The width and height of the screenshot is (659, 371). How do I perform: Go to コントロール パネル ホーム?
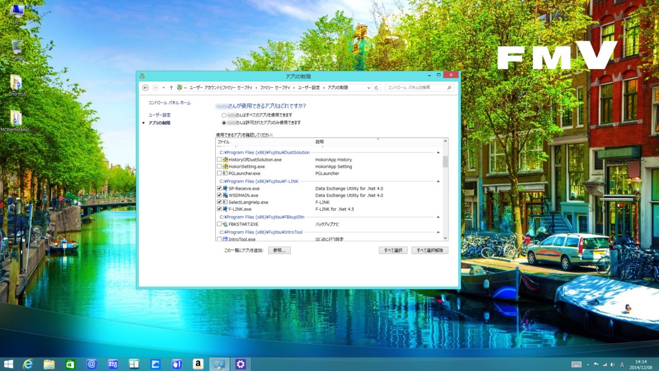(x=169, y=103)
